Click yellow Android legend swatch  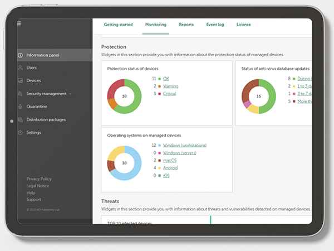[x=160, y=168]
